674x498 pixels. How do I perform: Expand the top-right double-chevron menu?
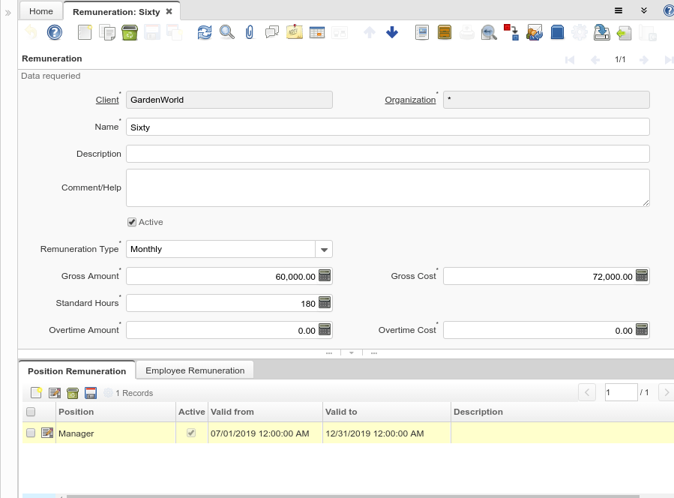pyautogui.click(x=643, y=10)
